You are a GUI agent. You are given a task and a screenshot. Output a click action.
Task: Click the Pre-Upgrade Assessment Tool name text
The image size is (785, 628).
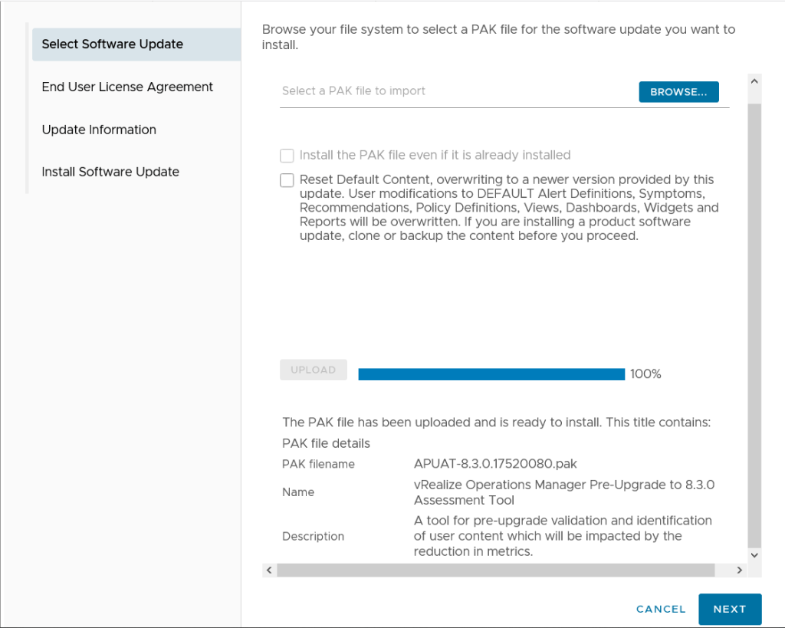[563, 492]
